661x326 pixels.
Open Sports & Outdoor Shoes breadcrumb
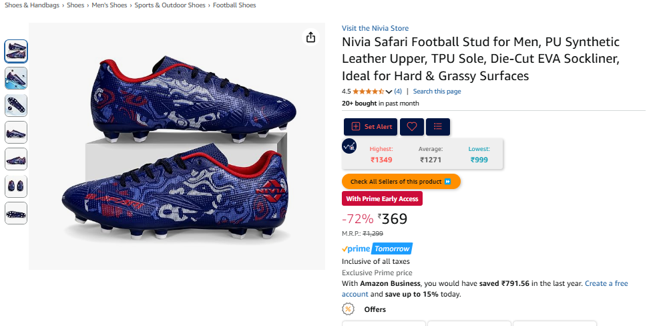point(170,5)
